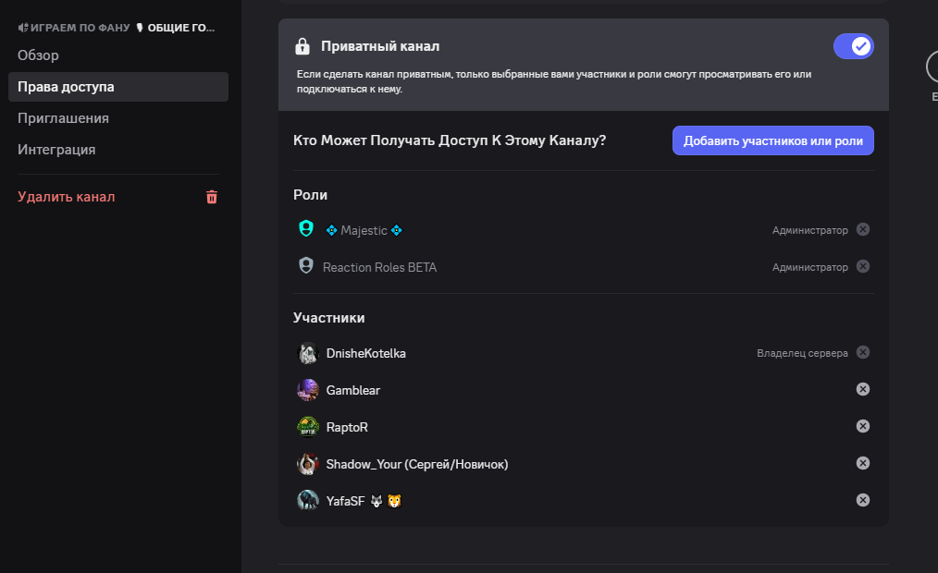Click Добавить участников или роли button
Screen dimensions: 938x573
tap(773, 141)
